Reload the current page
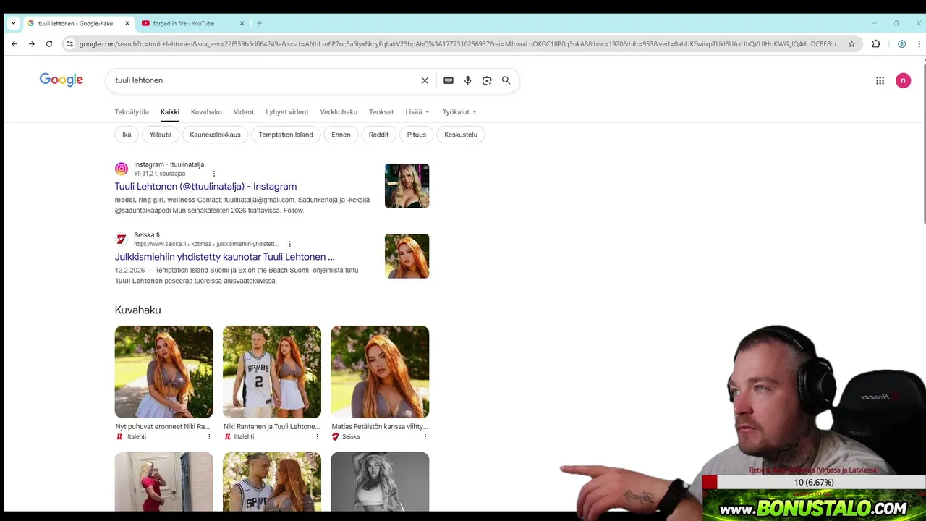926x521 pixels. (x=49, y=44)
